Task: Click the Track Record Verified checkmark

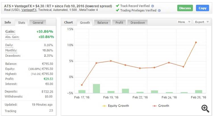Action: [x=118, y=6]
